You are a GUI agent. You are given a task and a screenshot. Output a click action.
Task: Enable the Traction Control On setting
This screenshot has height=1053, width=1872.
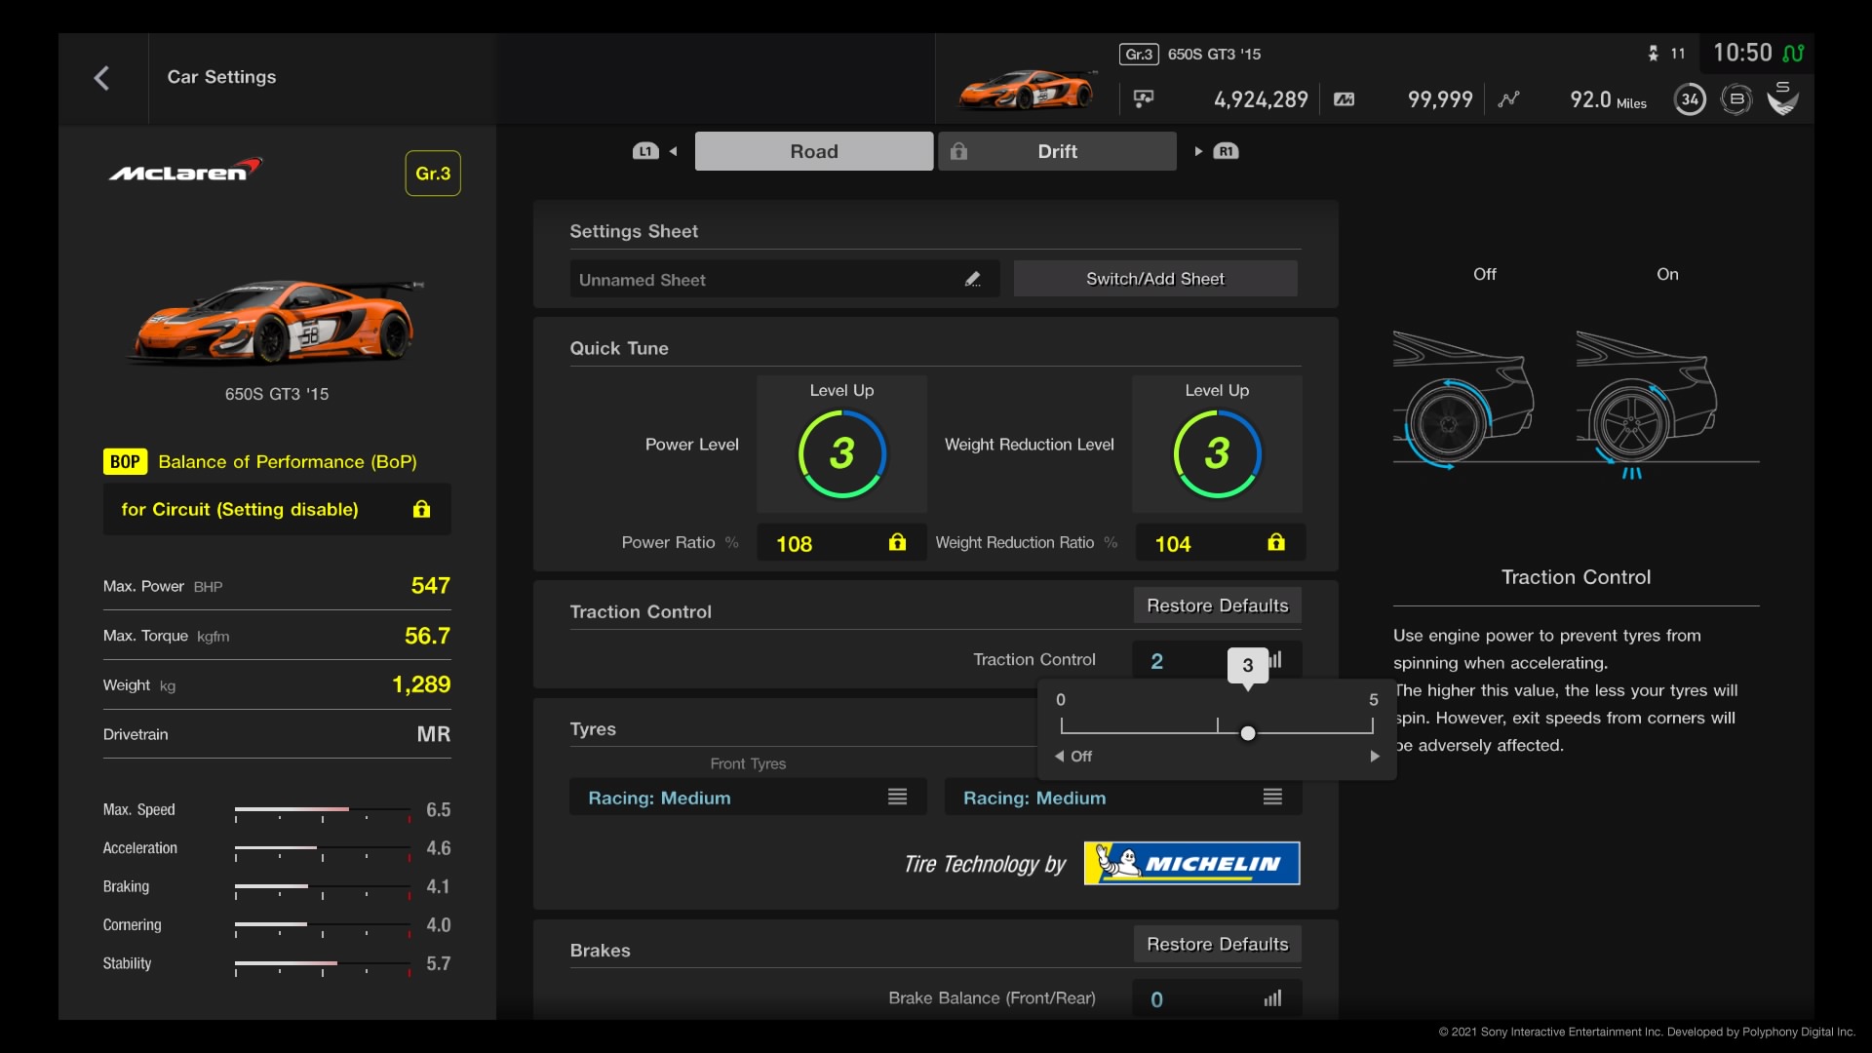[x=1666, y=274]
